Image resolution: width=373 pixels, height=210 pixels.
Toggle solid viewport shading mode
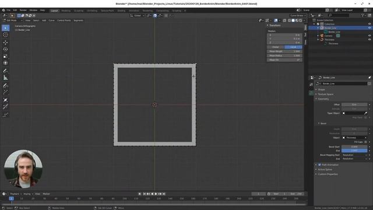[293, 21]
